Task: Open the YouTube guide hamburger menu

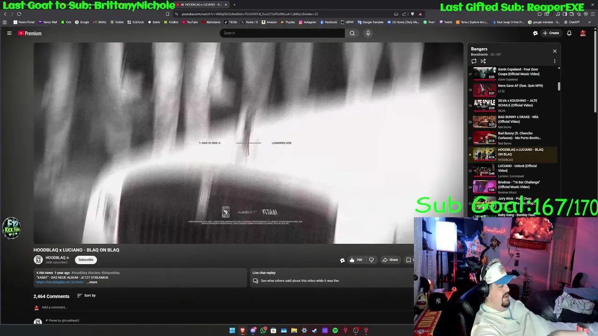Action: [9, 33]
